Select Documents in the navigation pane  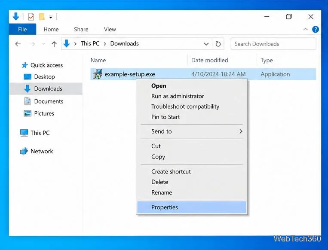tap(49, 101)
